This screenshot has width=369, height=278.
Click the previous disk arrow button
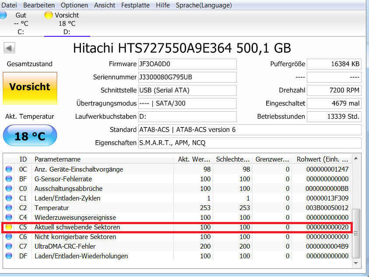point(10,48)
